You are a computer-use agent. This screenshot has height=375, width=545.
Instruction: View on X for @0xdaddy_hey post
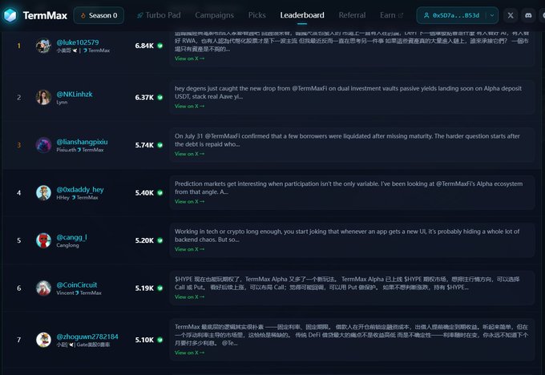coord(189,201)
